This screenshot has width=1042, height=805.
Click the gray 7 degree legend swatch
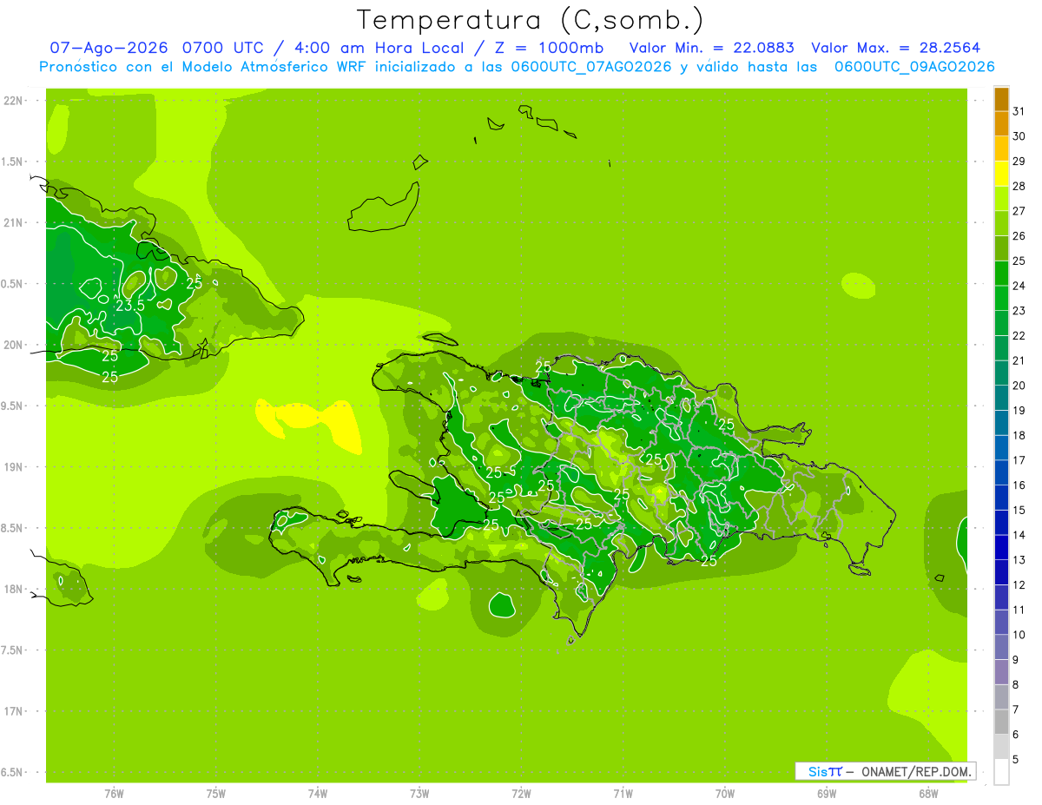click(x=1001, y=697)
